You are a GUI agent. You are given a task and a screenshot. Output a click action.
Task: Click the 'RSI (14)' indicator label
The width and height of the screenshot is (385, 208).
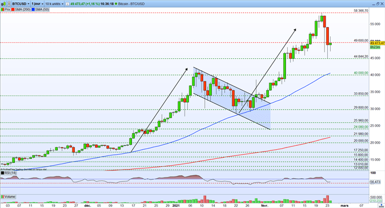10,173
